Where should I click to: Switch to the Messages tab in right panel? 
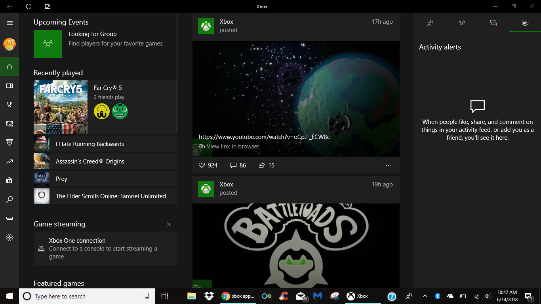(493, 23)
